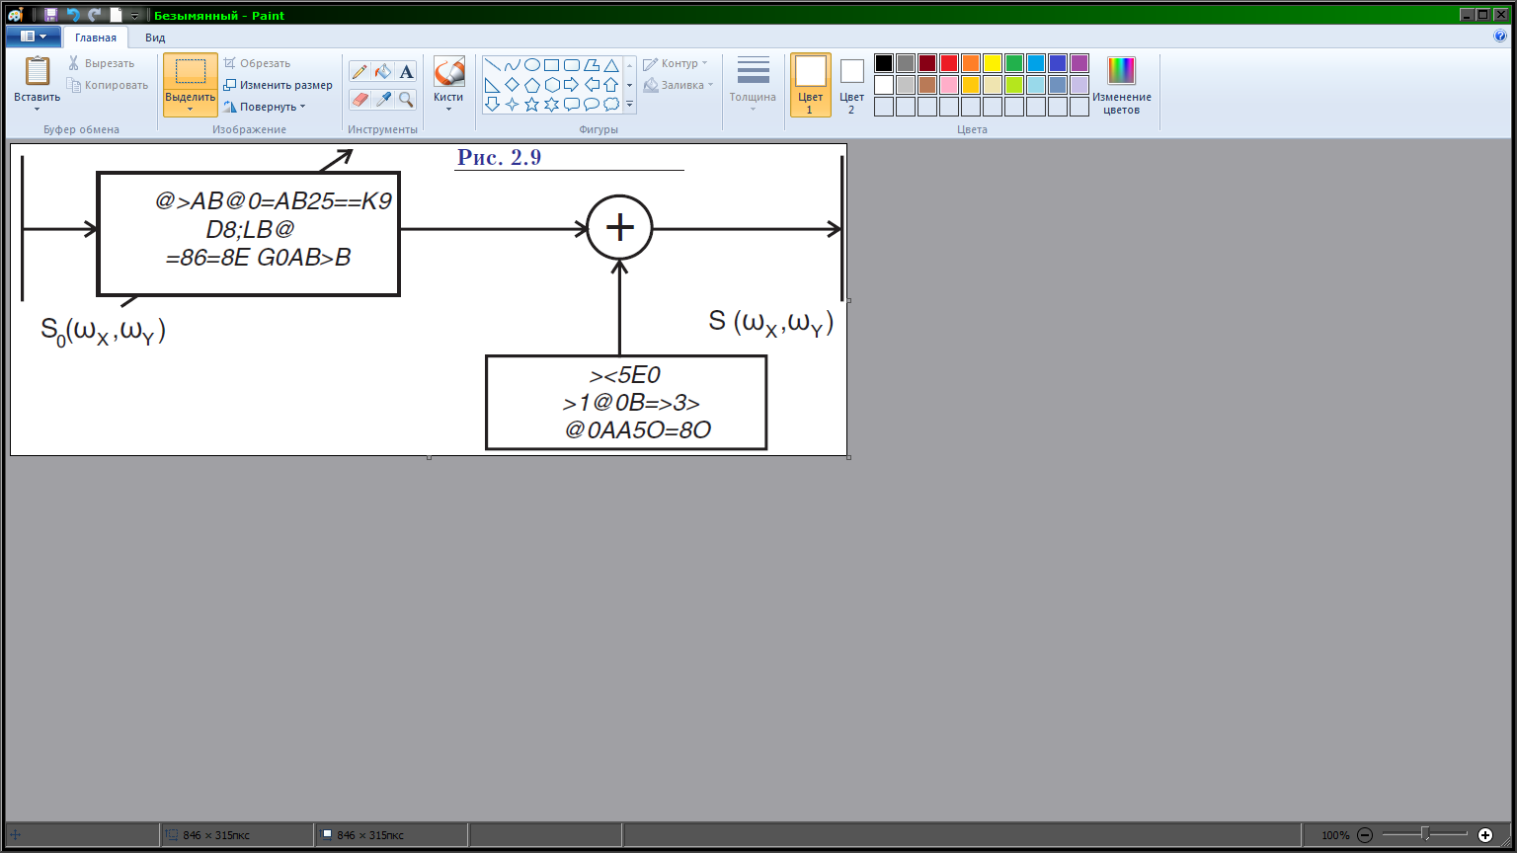1517x853 pixels.
Task: Open the blue Paint file menu
Action: pyautogui.click(x=33, y=37)
